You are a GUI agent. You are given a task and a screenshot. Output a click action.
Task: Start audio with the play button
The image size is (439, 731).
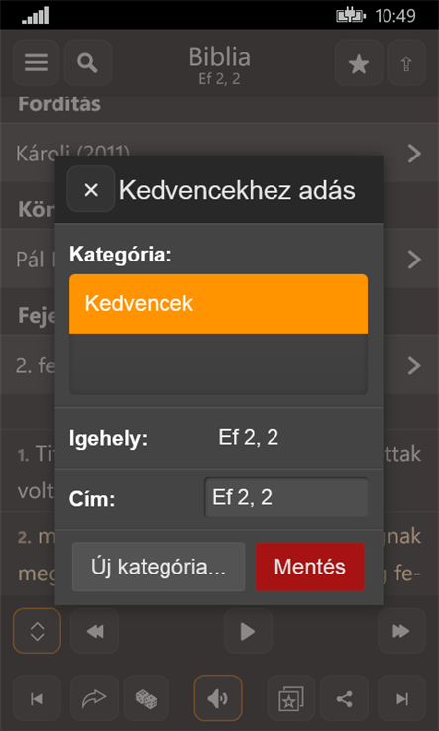click(x=248, y=631)
